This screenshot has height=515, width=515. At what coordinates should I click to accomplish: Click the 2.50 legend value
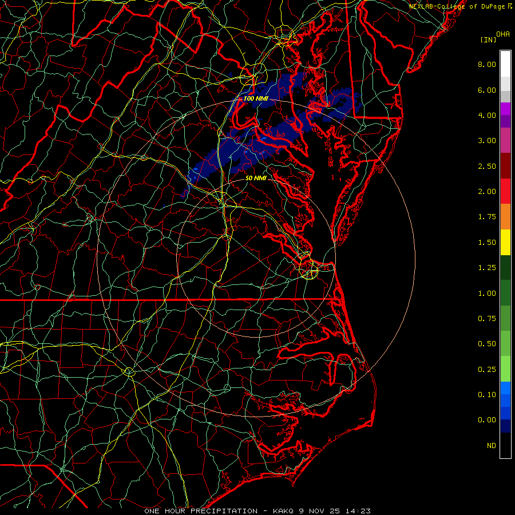487,166
